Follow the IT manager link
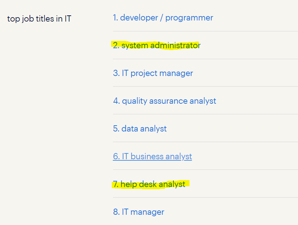 click(x=138, y=212)
